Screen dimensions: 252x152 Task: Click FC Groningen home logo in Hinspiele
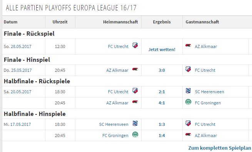point(135,134)
